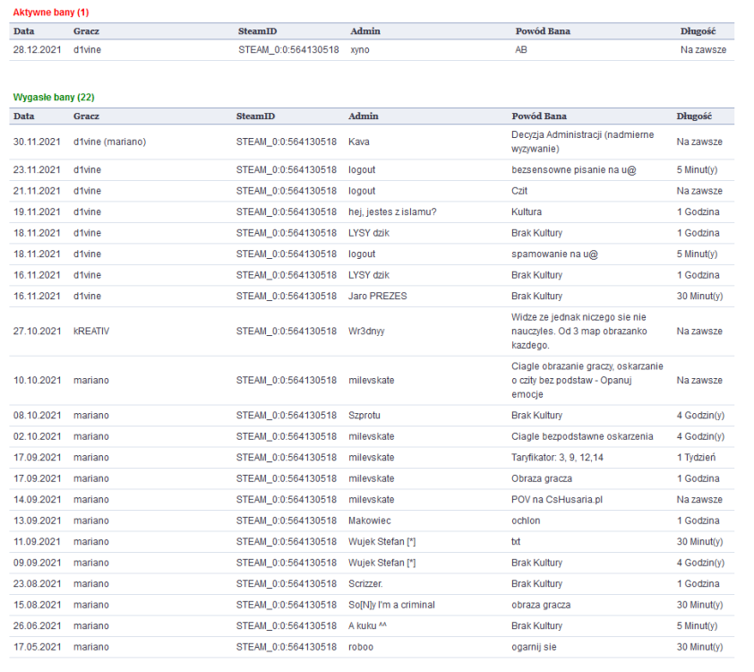
Task: Select the Makowiec admin cell
Action: [x=370, y=521]
